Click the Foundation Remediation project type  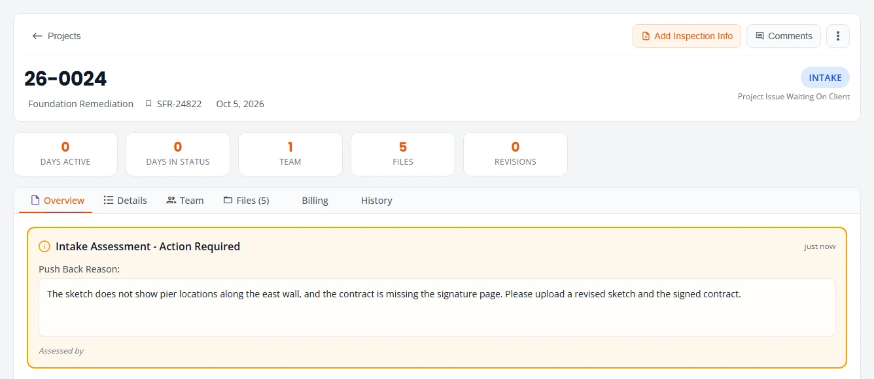tap(80, 104)
